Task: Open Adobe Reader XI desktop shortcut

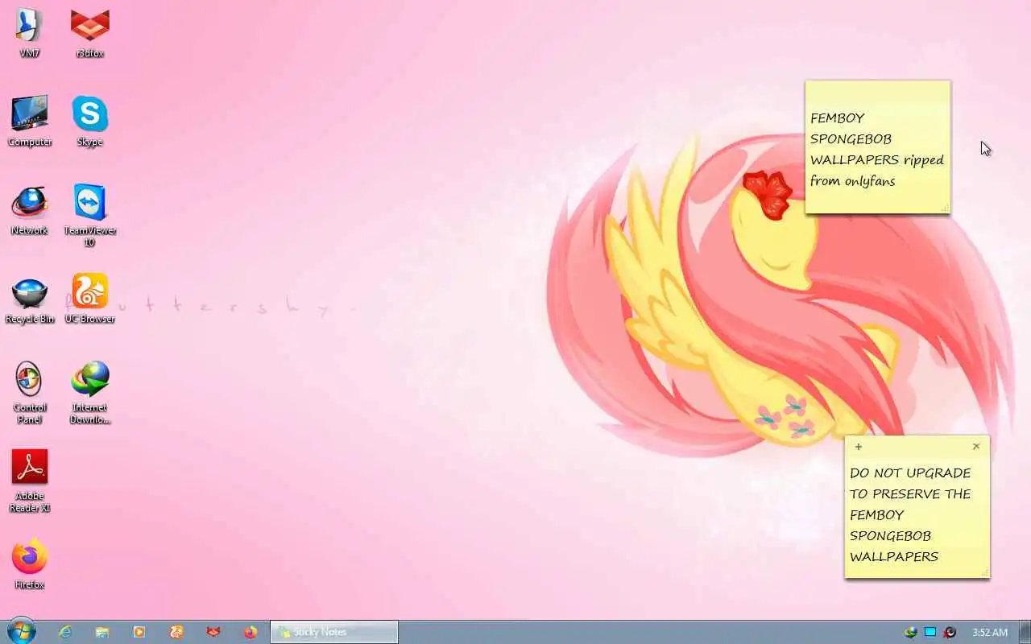Action: coord(30,481)
